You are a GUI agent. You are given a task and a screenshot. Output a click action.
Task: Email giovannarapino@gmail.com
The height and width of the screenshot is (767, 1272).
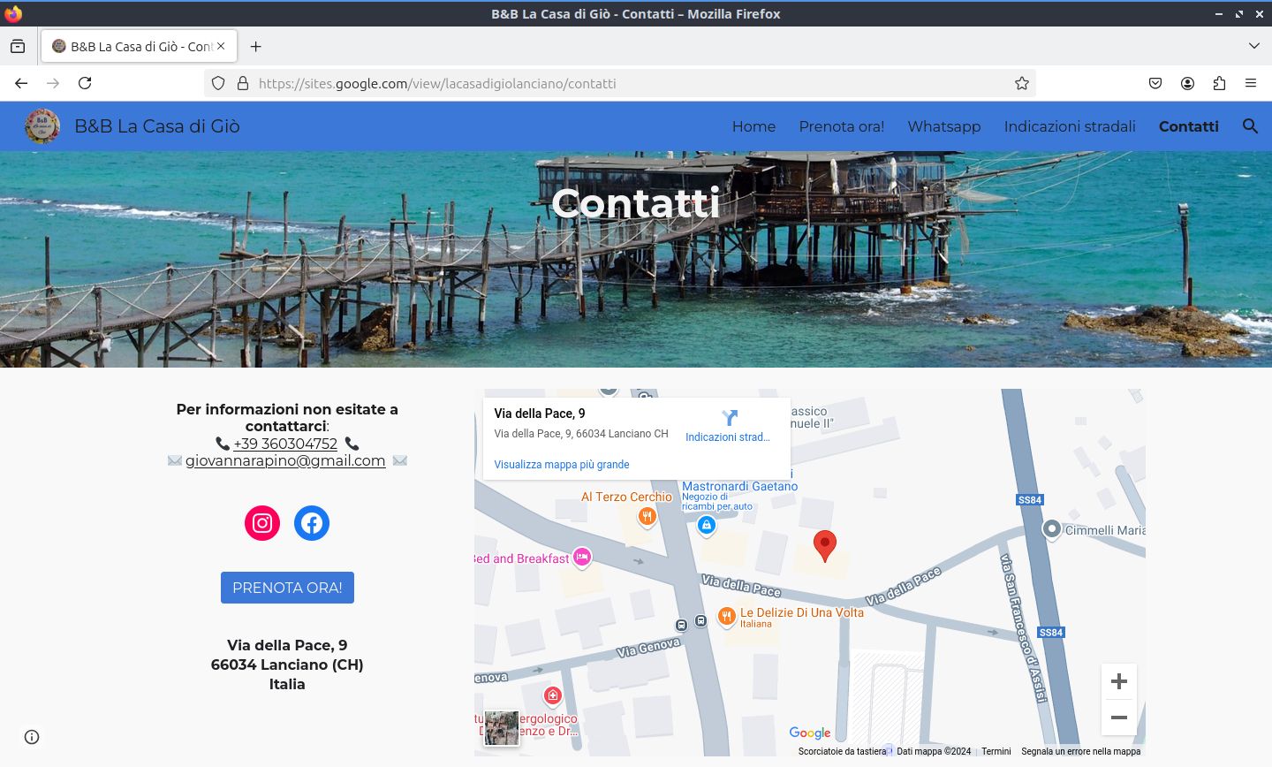coord(285,460)
